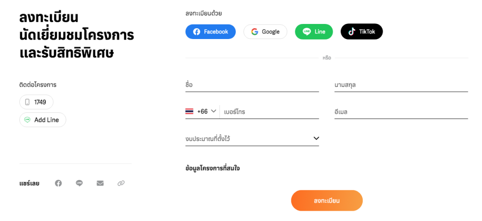
Task: Open the Add Line contact button
Action: tap(43, 120)
